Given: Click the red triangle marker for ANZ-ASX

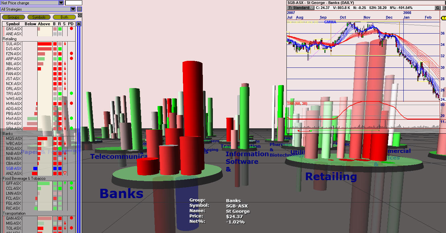Looking at the screenshot, I should (65, 173).
